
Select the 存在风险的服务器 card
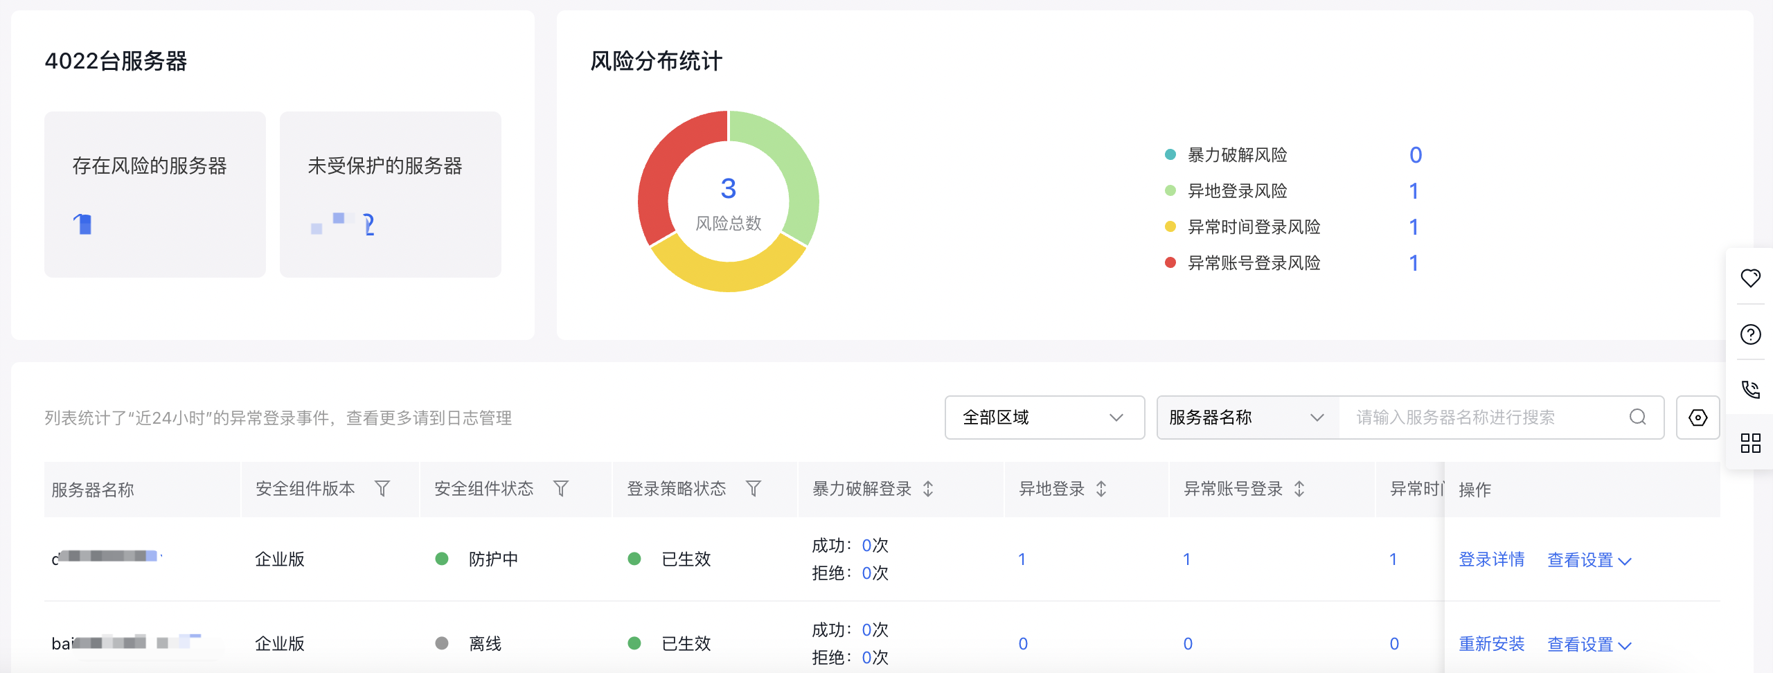[x=155, y=195]
